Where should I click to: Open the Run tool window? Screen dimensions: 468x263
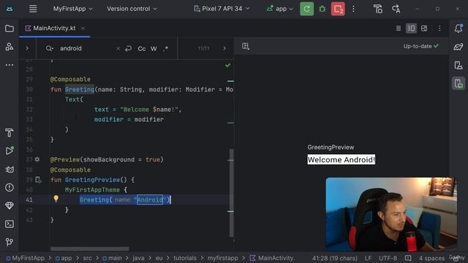click(x=10, y=150)
